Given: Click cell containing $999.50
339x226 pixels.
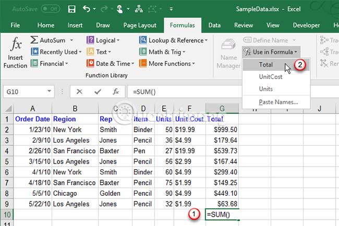Looking at the screenshot, I should point(222,130).
